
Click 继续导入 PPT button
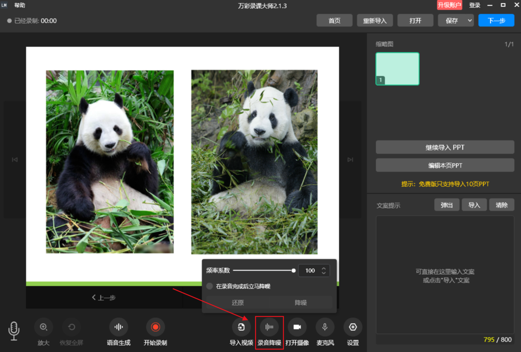point(445,147)
